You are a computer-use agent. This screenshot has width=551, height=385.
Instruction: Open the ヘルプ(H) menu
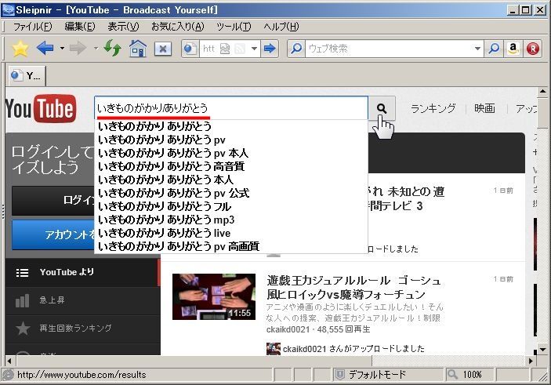click(x=281, y=27)
